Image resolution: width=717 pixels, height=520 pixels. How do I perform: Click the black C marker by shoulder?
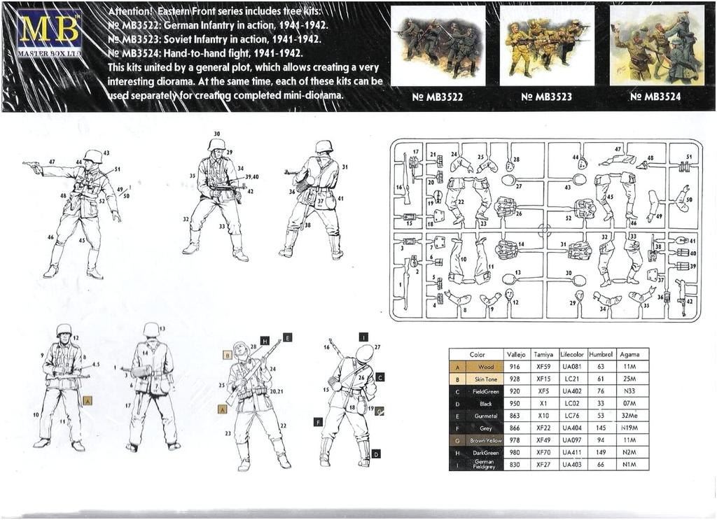coord(380,377)
